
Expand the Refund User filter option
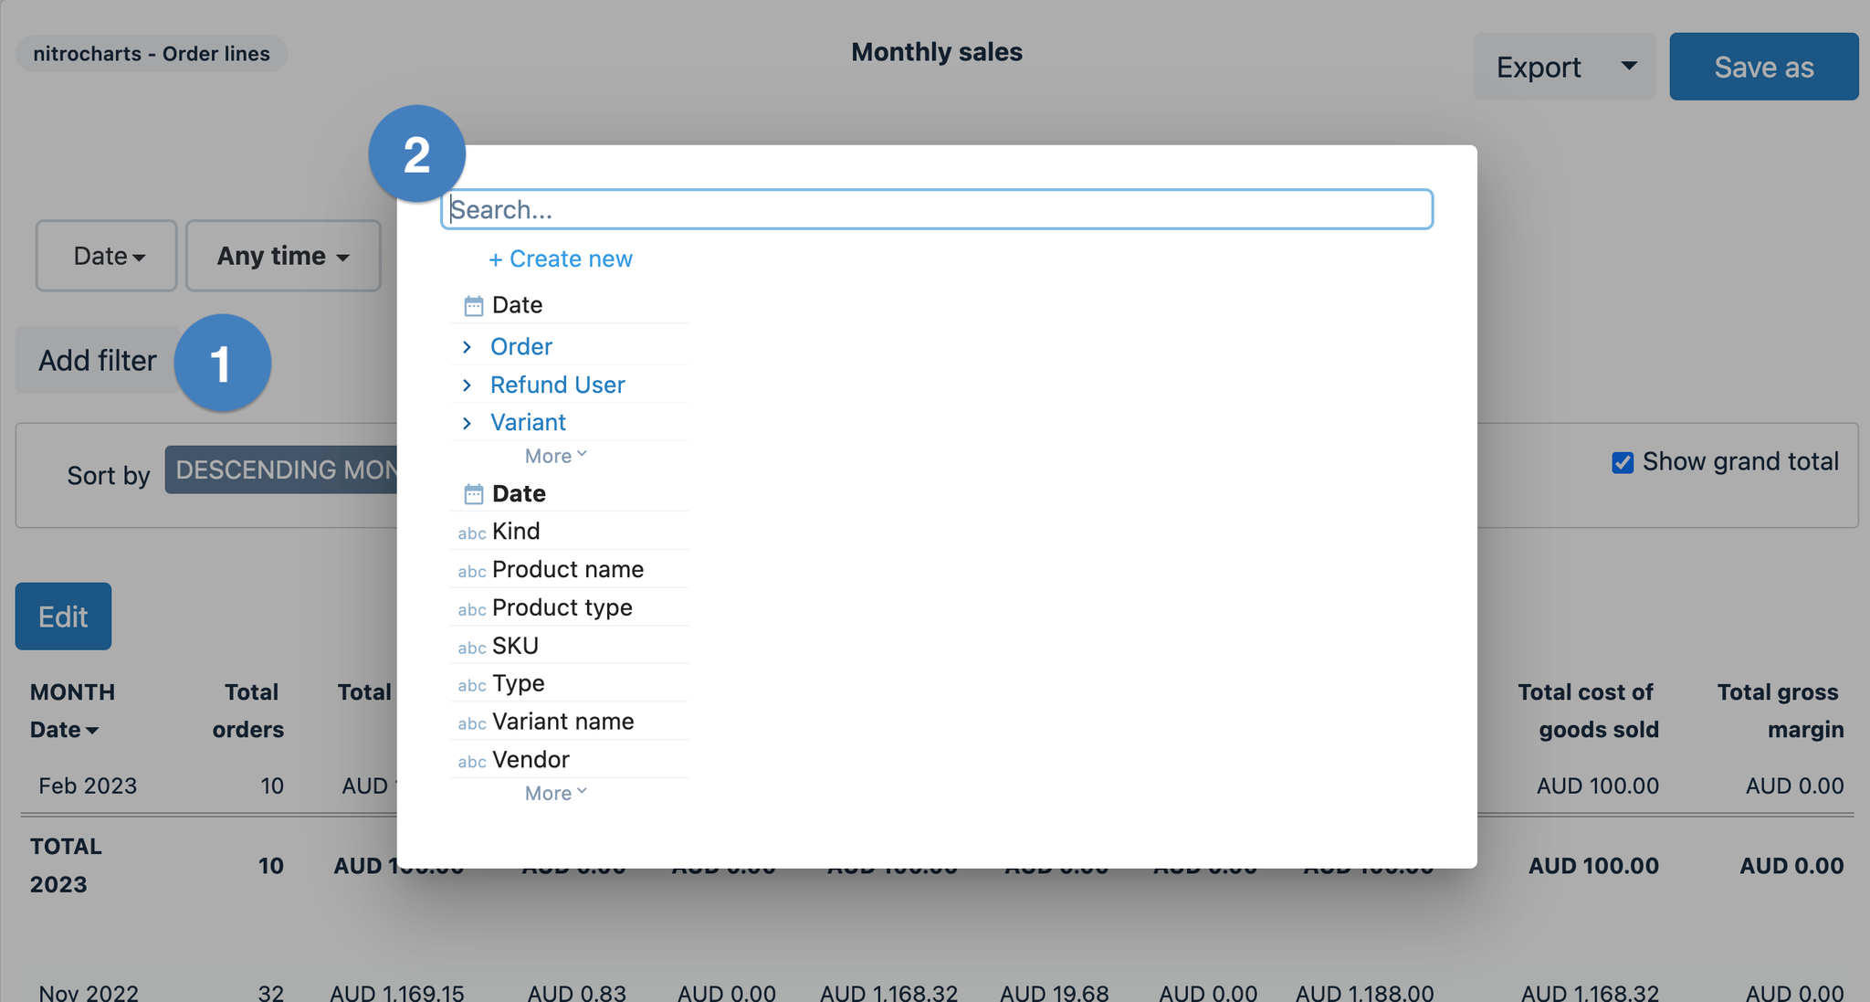click(468, 384)
